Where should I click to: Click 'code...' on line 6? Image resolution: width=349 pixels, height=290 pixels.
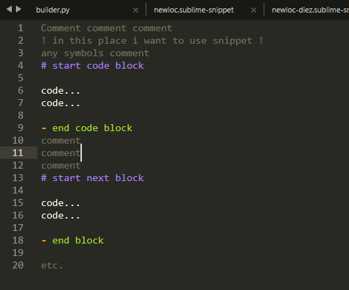(60, 91)
